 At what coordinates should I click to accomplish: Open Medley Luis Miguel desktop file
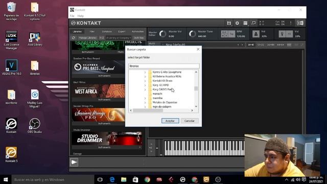[x=35, y=99]
